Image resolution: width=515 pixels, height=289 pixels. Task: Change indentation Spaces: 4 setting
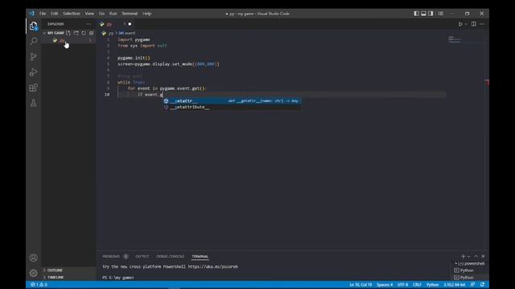click(385, 285)
